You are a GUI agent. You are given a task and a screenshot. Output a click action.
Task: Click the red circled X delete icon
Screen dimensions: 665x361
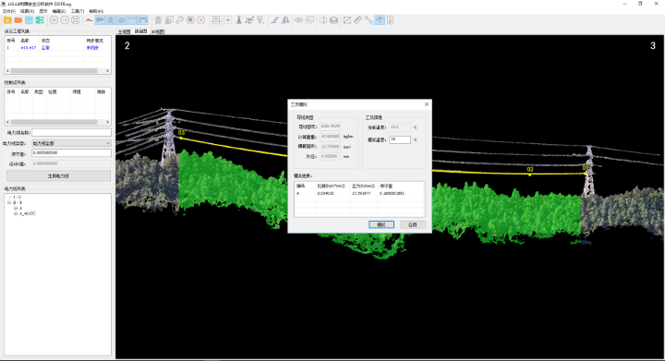click(201, 20)
